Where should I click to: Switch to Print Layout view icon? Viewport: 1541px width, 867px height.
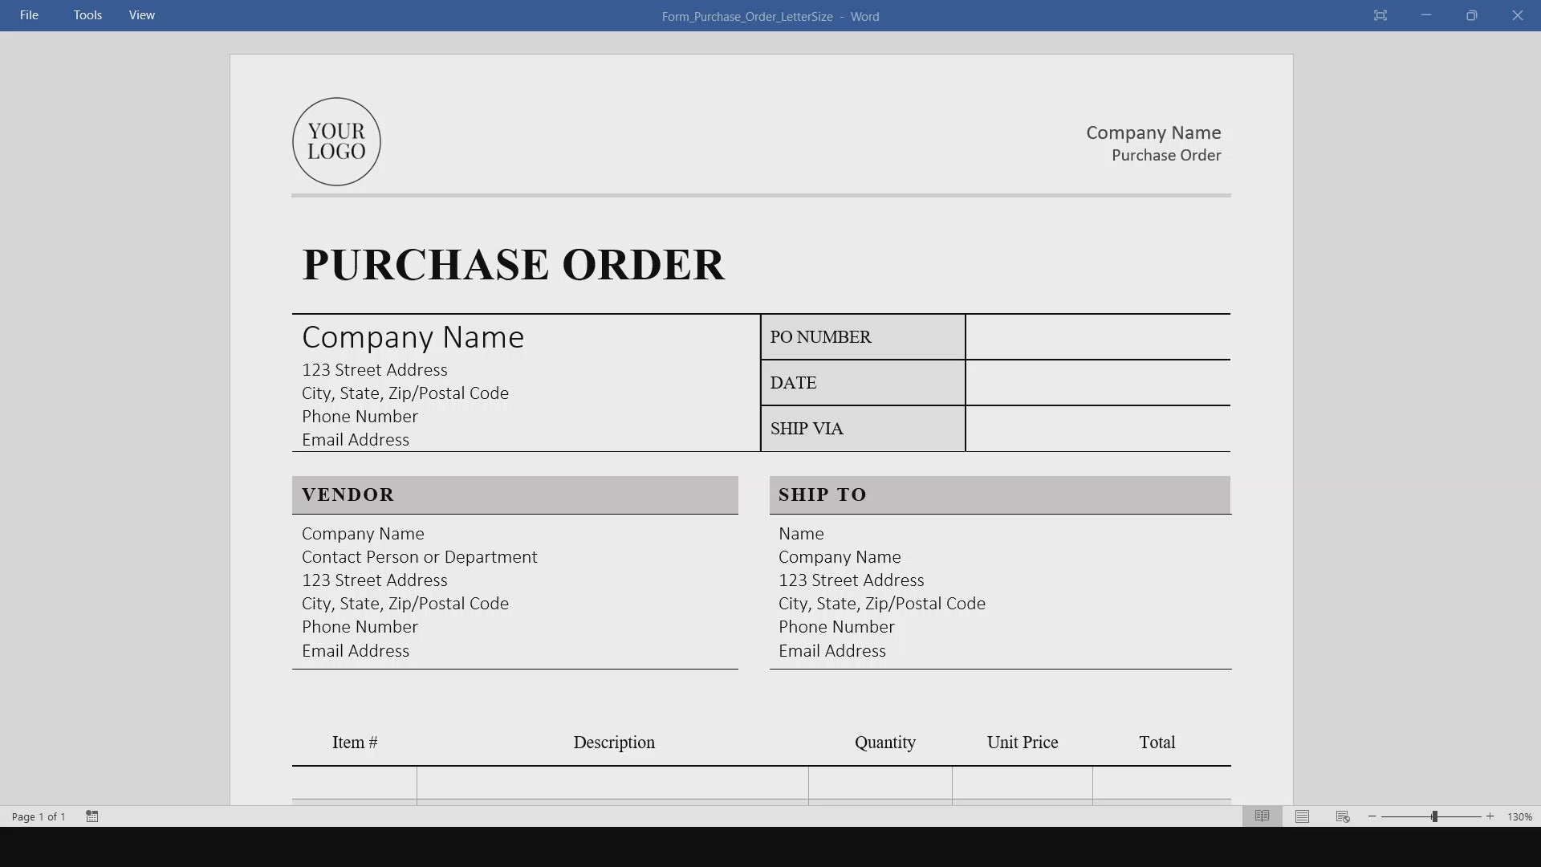[x=1302, y=816]
